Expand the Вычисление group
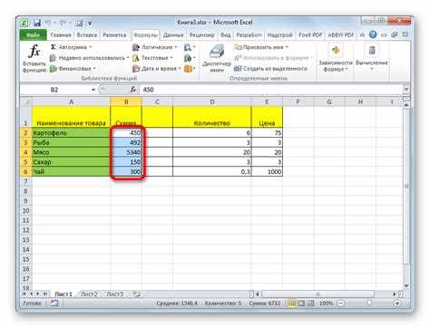The height and width of the screenshot is (328, 430). click(x=372, y=58)
